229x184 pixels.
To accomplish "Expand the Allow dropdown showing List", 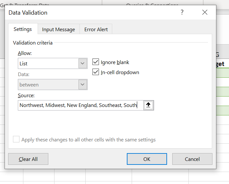I will click(x=83, y=63).
